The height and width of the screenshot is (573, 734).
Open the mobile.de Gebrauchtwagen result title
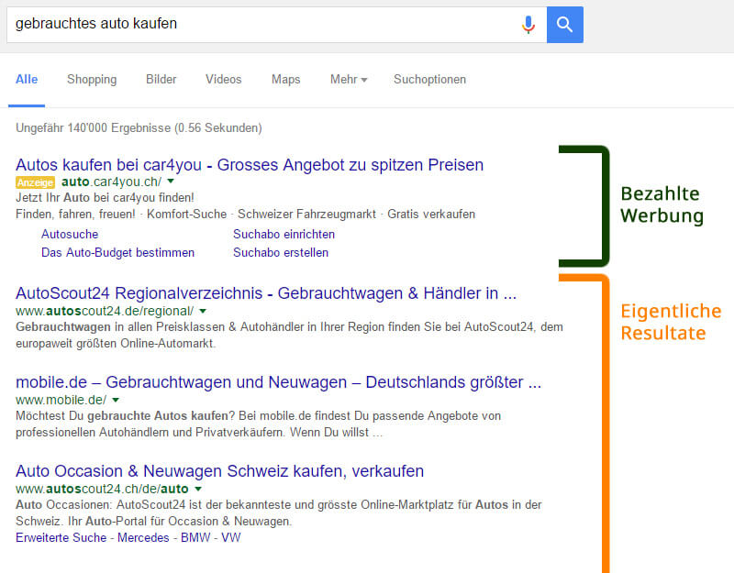point(279,382)
